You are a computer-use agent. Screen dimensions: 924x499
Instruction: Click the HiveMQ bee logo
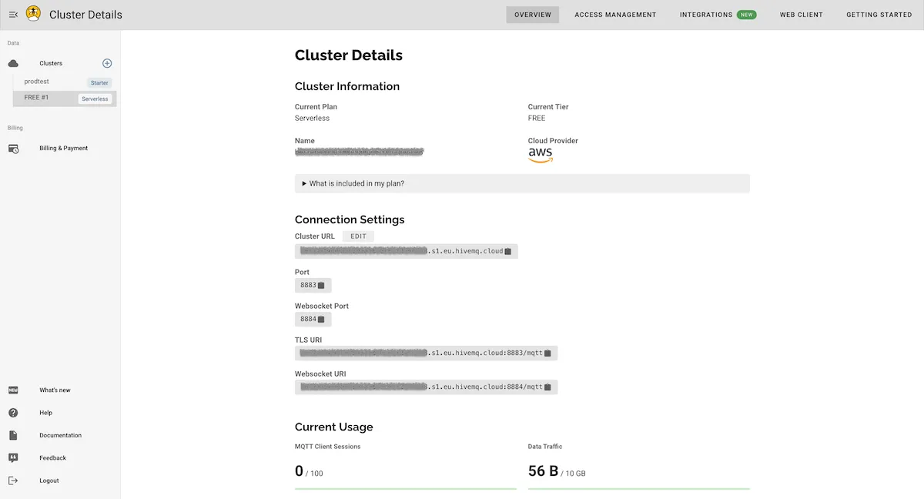tap(33, 13)
